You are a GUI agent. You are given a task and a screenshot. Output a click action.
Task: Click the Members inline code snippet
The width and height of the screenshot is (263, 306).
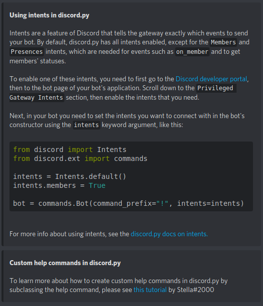click(224, 42)
